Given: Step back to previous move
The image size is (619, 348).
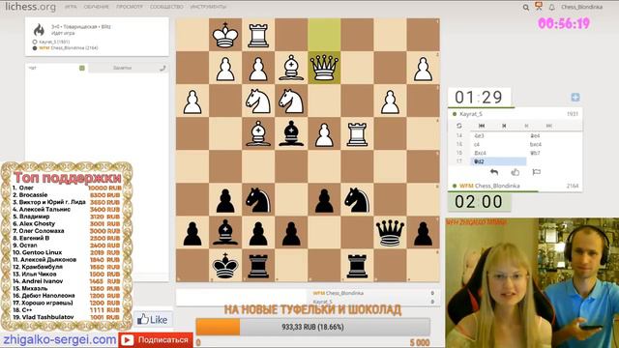Looking at the screenshot, I should [x=504, y=126].
